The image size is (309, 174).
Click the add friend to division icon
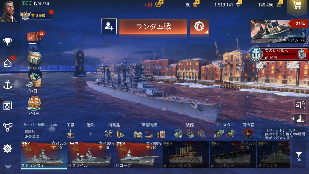(109, 26)
